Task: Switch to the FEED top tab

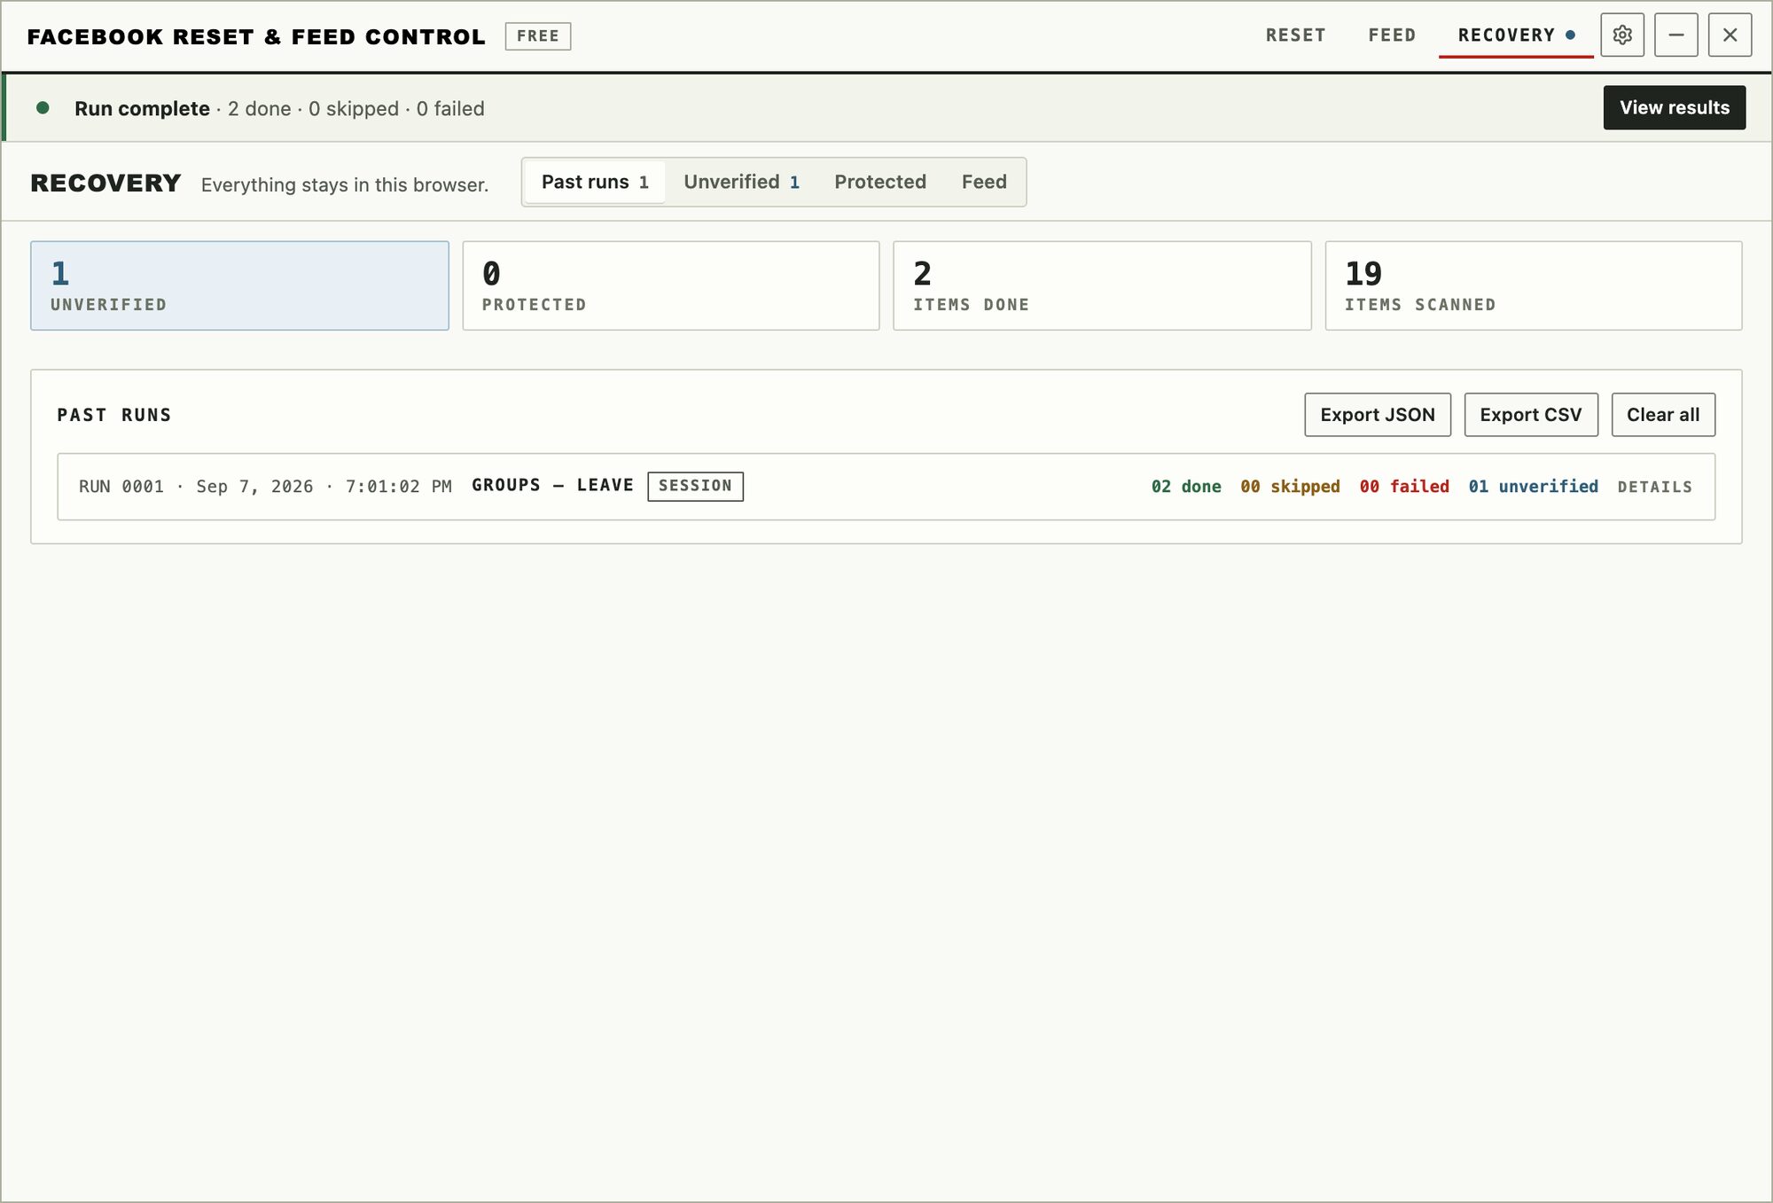Action: [x=1392, y=35]
